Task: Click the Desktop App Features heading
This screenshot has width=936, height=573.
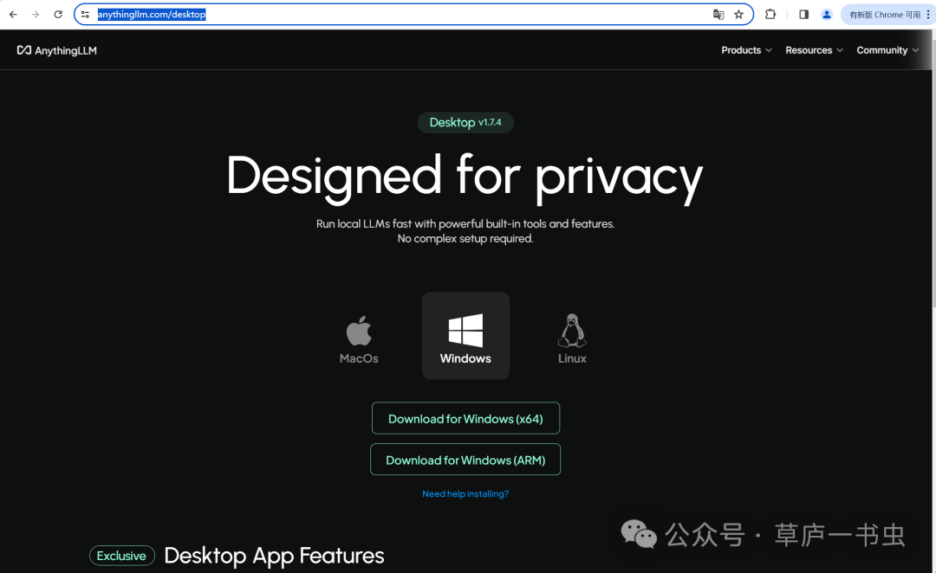Action: [x=274, y=556]
